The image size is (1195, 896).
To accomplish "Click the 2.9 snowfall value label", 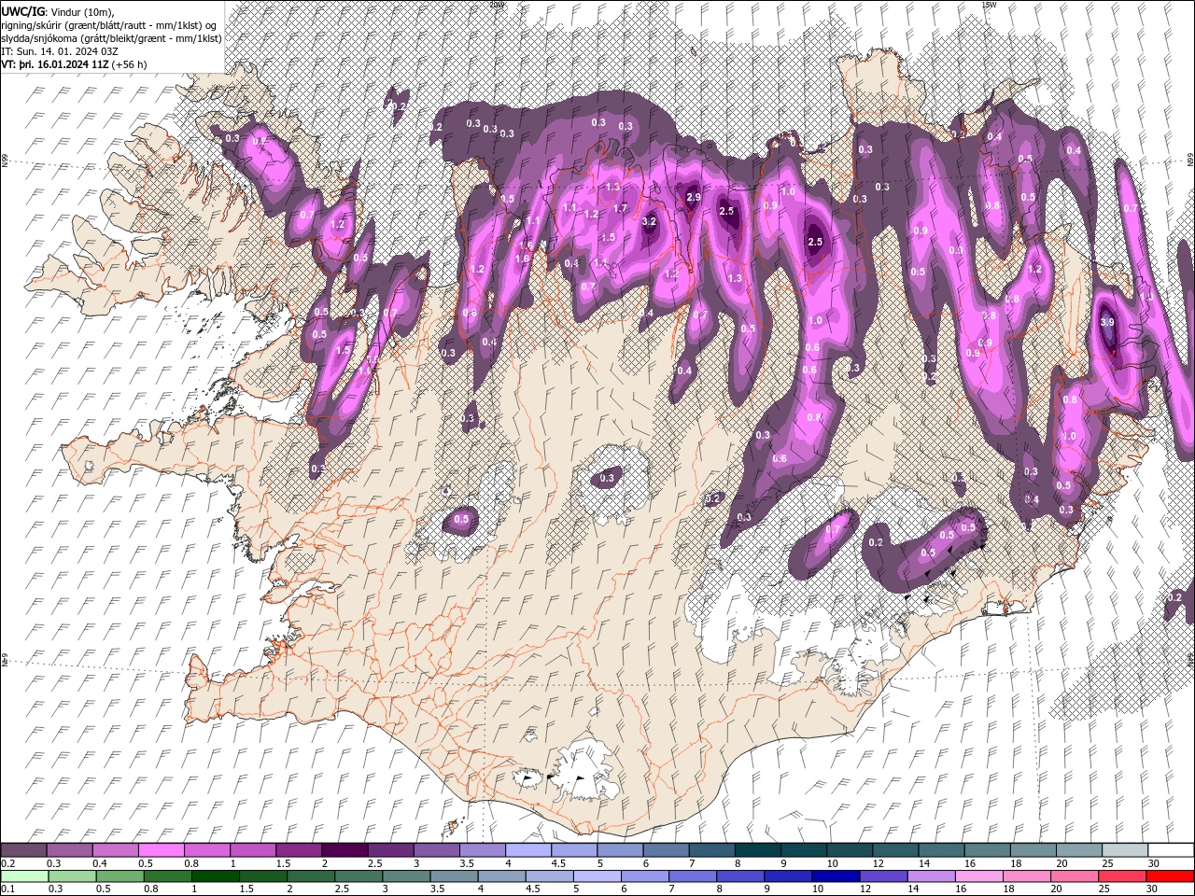I will click(693, 197).
